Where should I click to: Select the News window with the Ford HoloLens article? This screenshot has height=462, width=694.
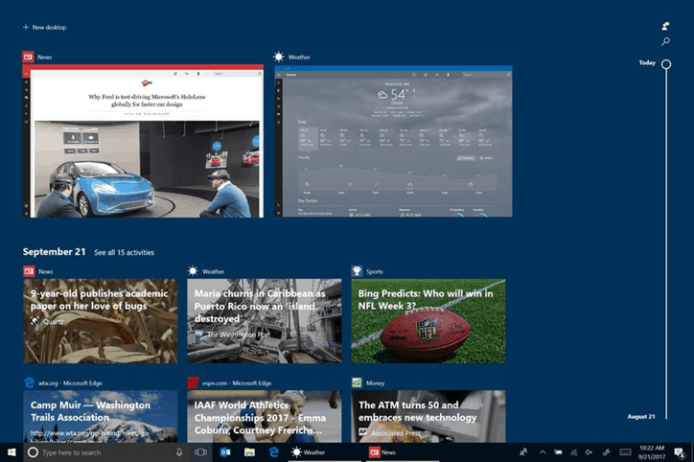point(143,141)
